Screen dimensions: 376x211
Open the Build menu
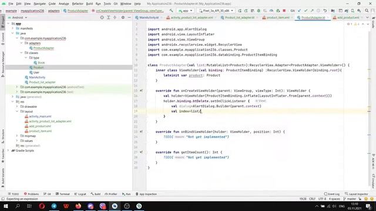click(89, 4)
